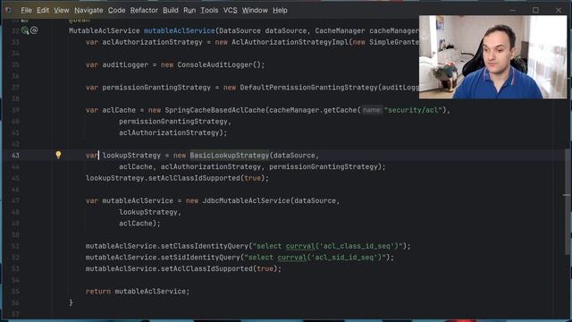Open the Window menu
The width and height of the screenshot is (572, 322).
255,10
